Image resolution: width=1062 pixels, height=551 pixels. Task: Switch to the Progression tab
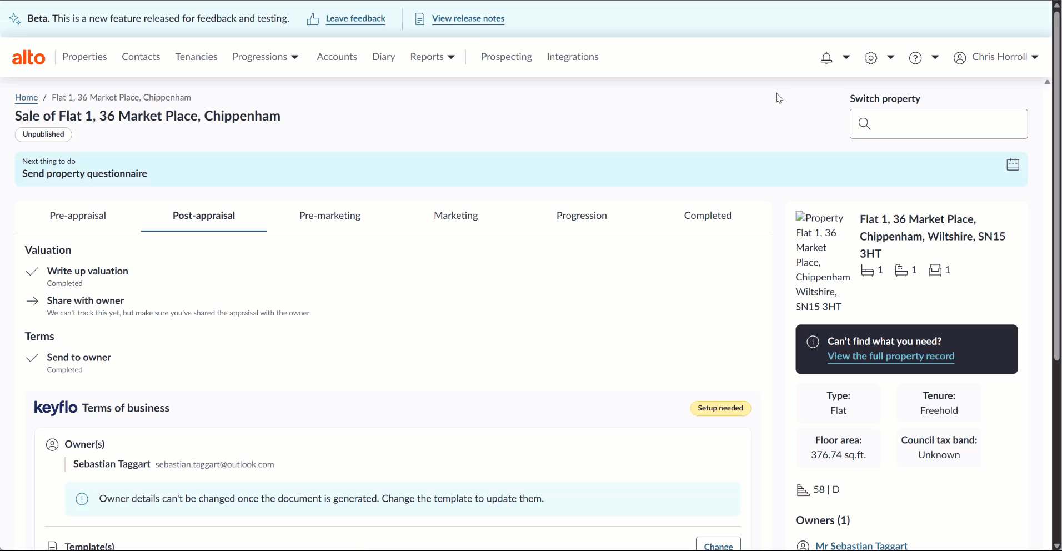pyautogui.click(x=582, y=216)
